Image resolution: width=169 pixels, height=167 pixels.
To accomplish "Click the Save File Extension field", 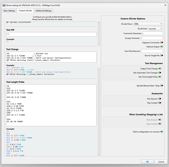I will click(152, 51).
